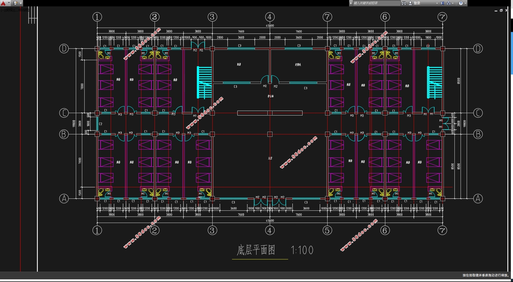Expand the Help dropdown arrow

click(465, 3)
